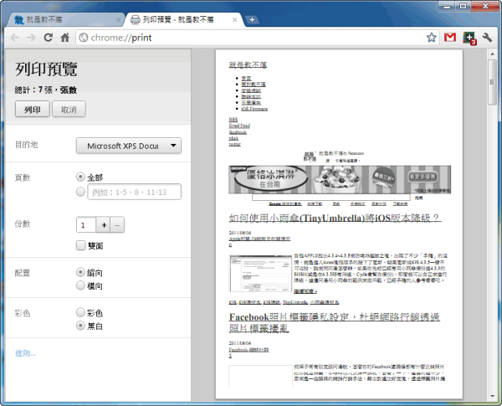502x406 pixels.
Task: Click the preview scrollbar down arrow
Action: point(492,397)
